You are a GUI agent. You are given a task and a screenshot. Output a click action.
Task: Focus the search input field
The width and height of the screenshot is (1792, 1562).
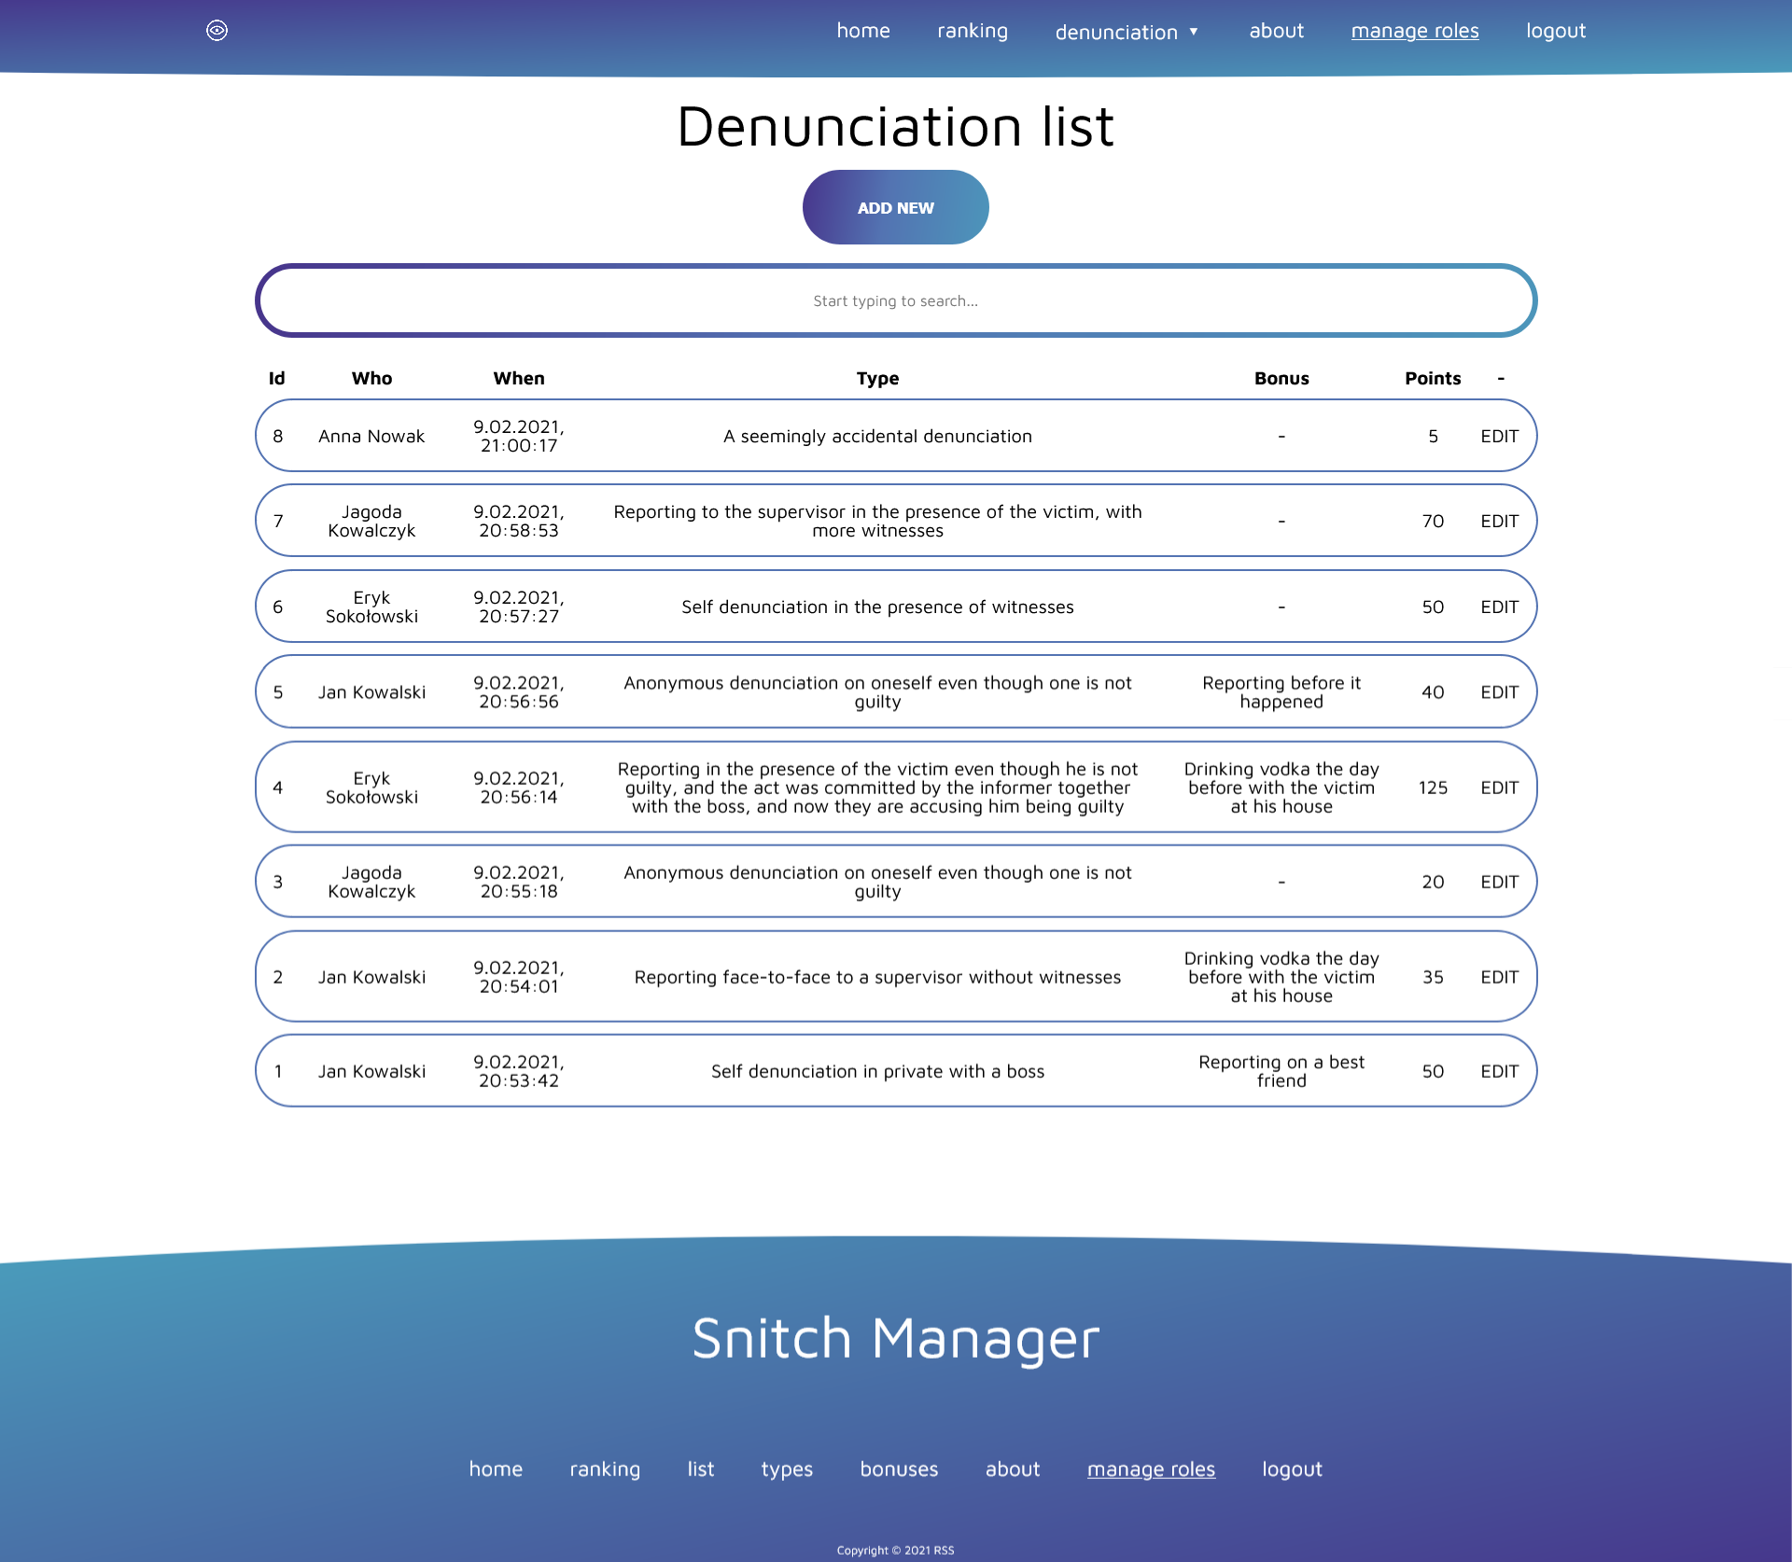[x=895, y=300]
